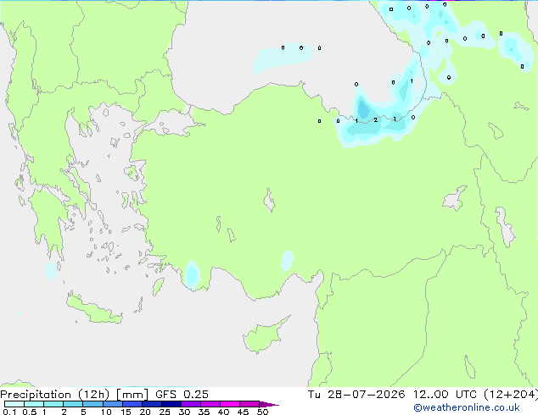Viewport: 538px width, 415px height.
Task: Click the legend swatch between 0.5 and 1
Action: pos(34,404)
